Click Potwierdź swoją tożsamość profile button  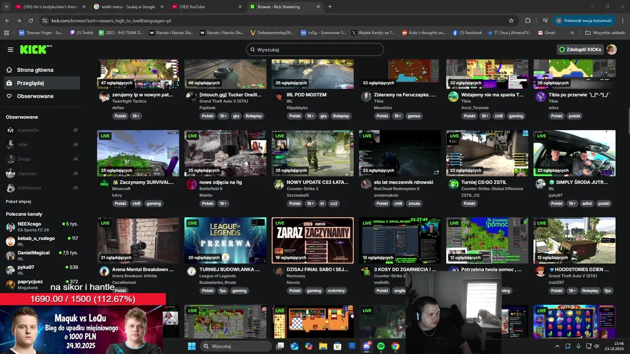[585, 21]
